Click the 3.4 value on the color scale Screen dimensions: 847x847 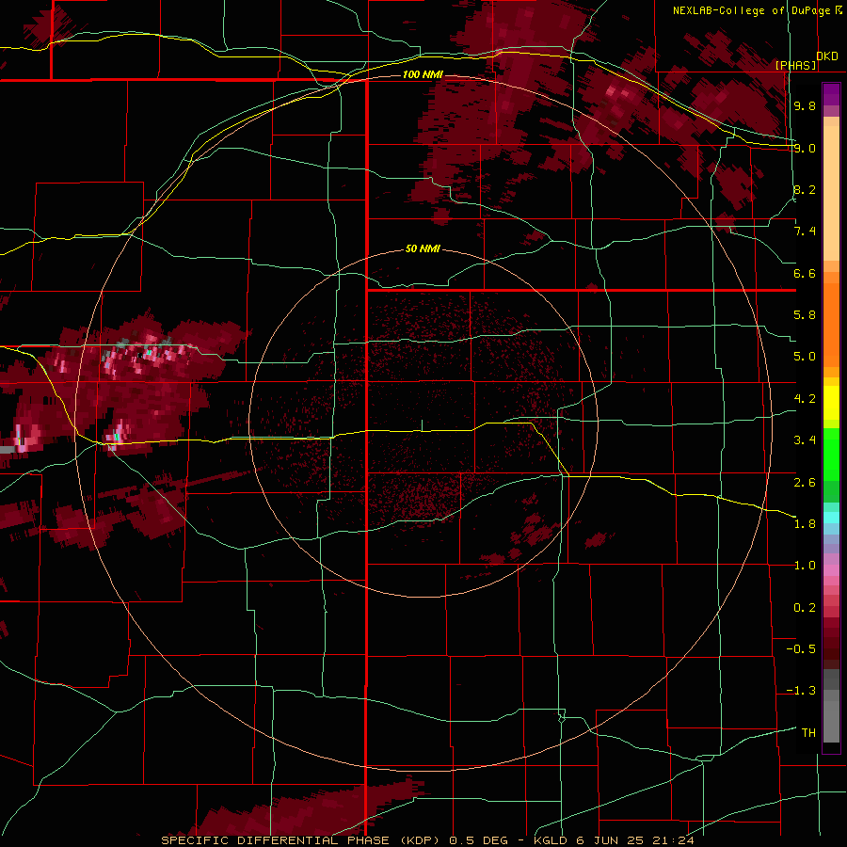(805, 440)
